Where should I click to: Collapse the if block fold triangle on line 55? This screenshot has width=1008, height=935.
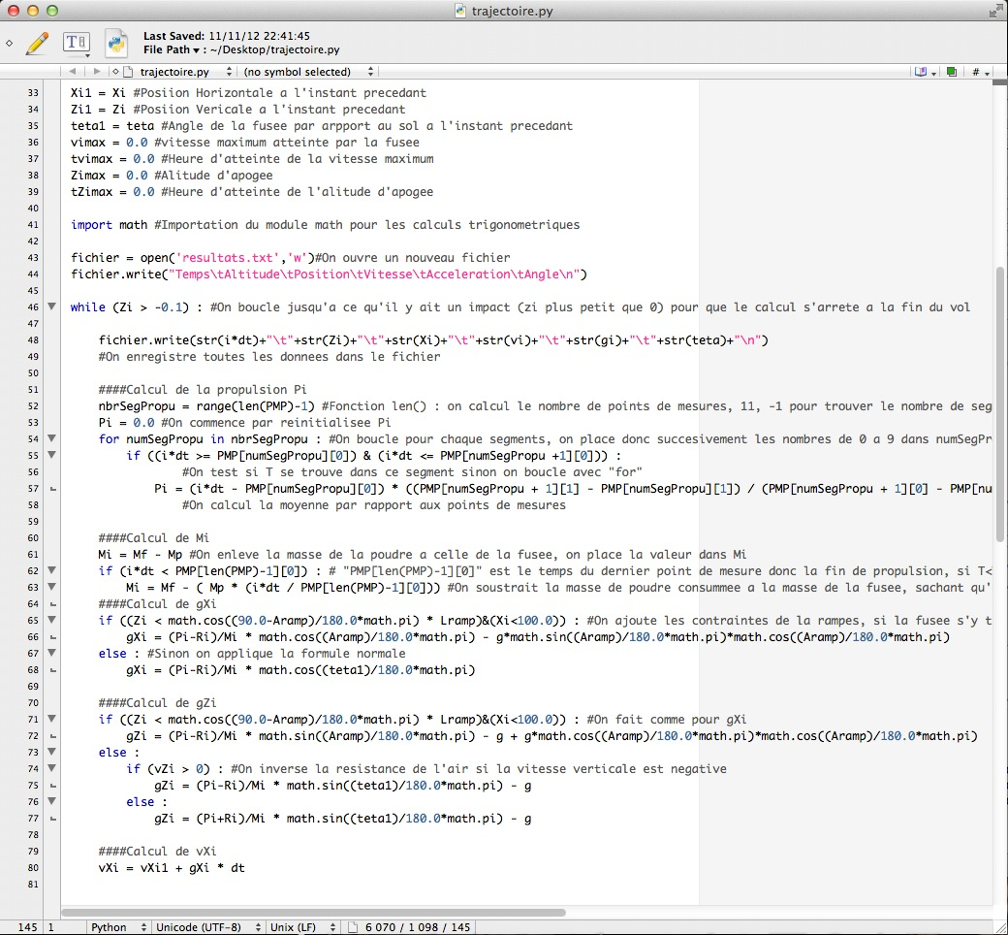click(52, 455)
